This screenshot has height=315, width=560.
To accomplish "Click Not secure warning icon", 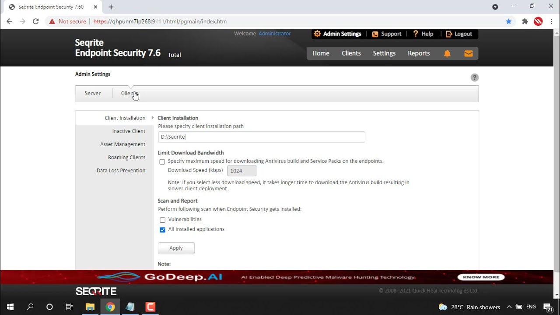I will [52, 21].
